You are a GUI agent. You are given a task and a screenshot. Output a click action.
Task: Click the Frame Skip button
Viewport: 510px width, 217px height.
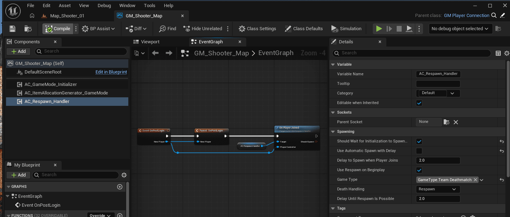click(x=389, y=29)
